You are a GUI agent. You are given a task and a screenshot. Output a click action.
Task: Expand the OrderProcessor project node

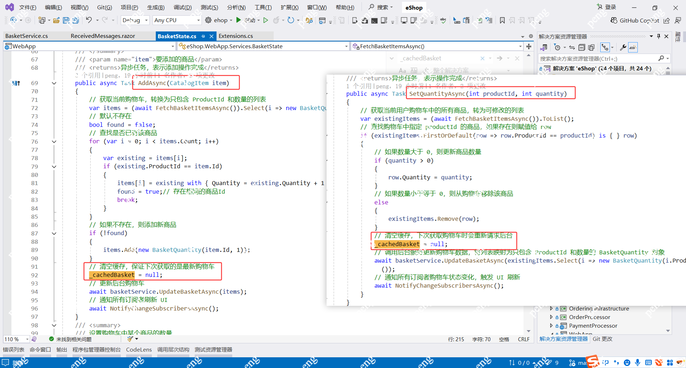click(551, 317)
